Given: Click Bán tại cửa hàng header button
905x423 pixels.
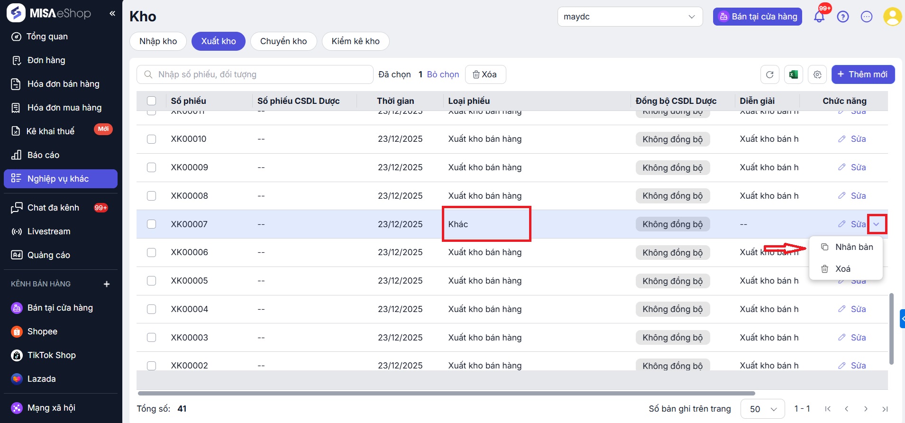Looking at the screenshot, I should coord(758,17).
